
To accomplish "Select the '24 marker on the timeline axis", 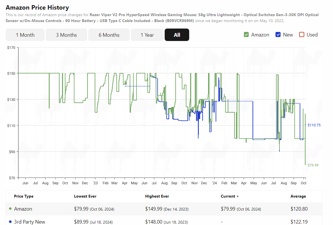I will pyautogui.click(x=214, y=183).
